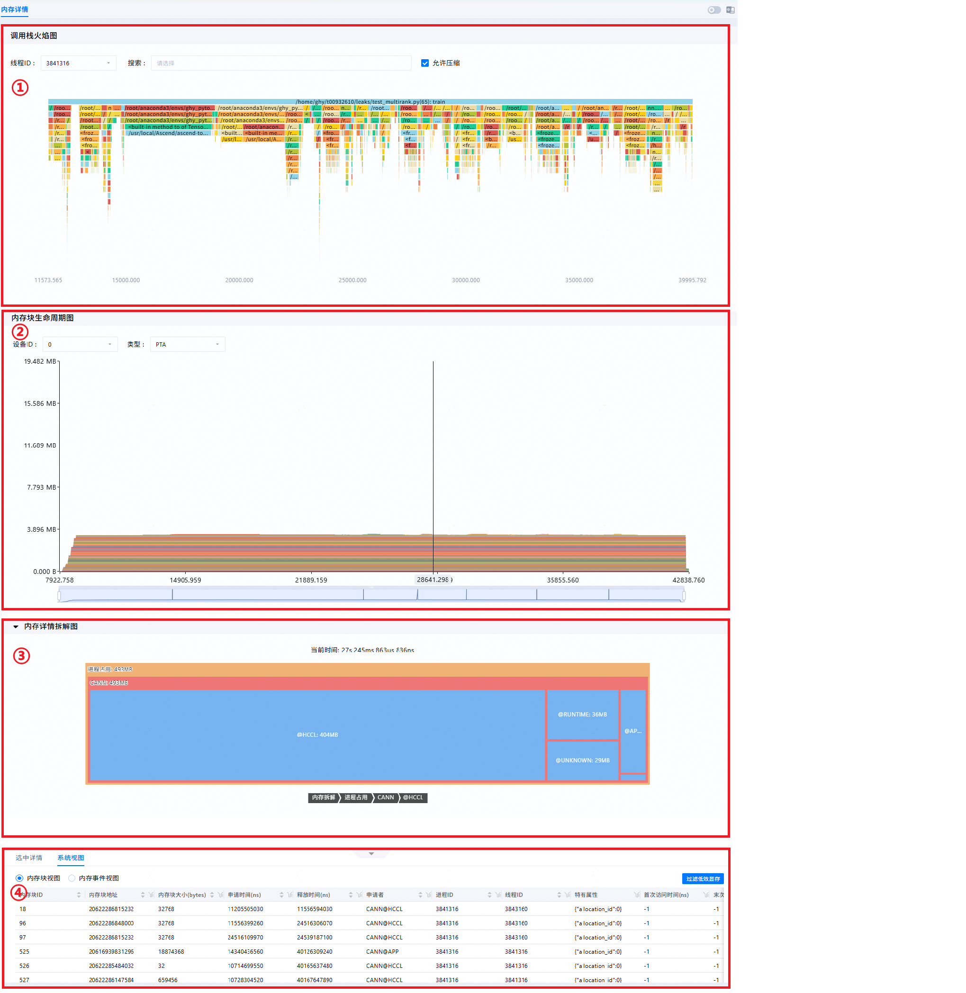Select the 内存块视图 radio button
966x993 pixels.
[19, 878]
